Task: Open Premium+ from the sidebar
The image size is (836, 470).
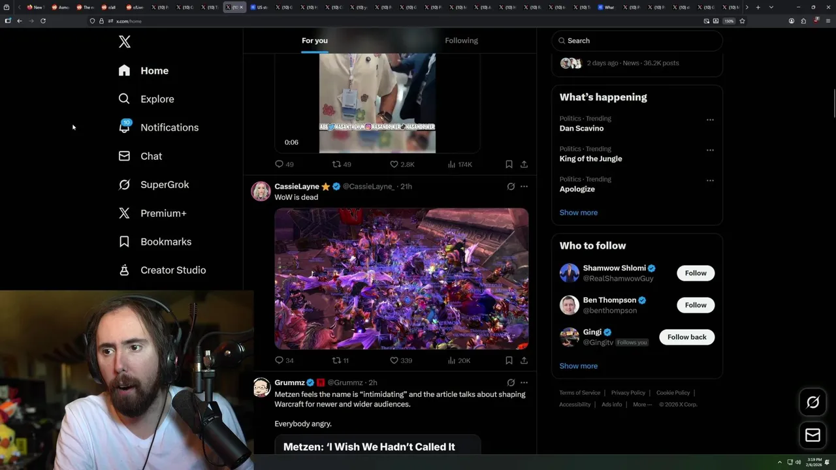Action: point(153,213)
